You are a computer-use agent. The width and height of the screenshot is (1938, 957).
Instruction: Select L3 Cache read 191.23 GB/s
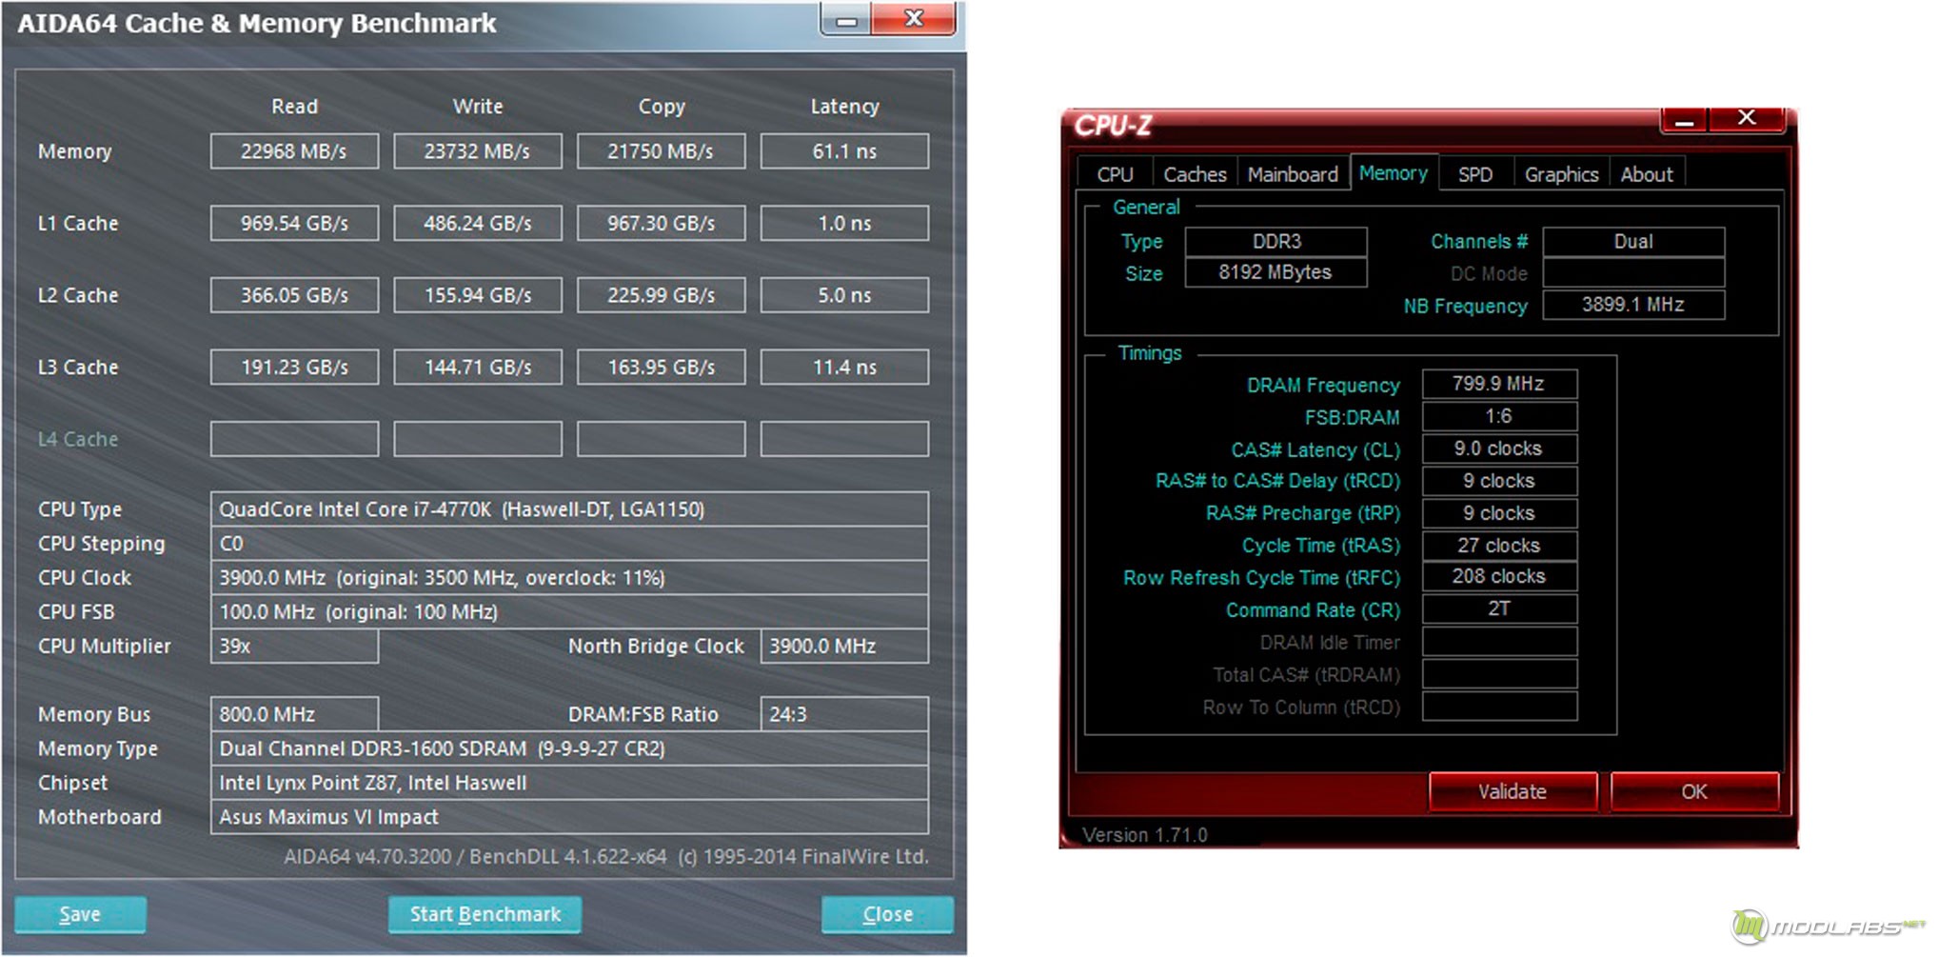(x=294, y=367)
